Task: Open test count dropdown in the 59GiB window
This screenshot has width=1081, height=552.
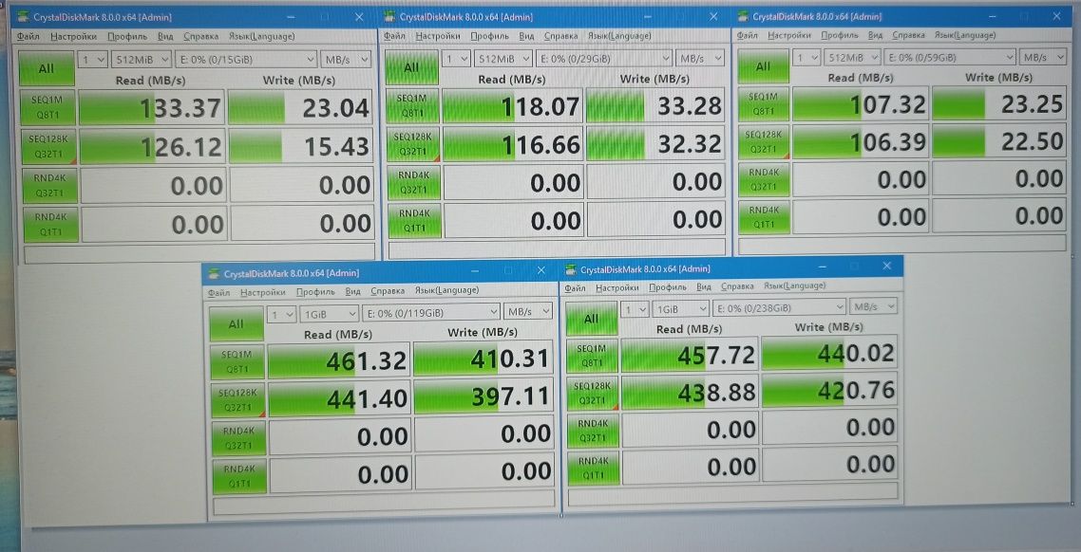Action: click(x=806, y=57)
